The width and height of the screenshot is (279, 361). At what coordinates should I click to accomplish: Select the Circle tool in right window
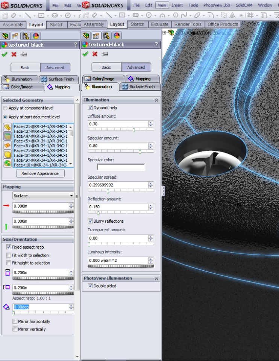(149, 15)
